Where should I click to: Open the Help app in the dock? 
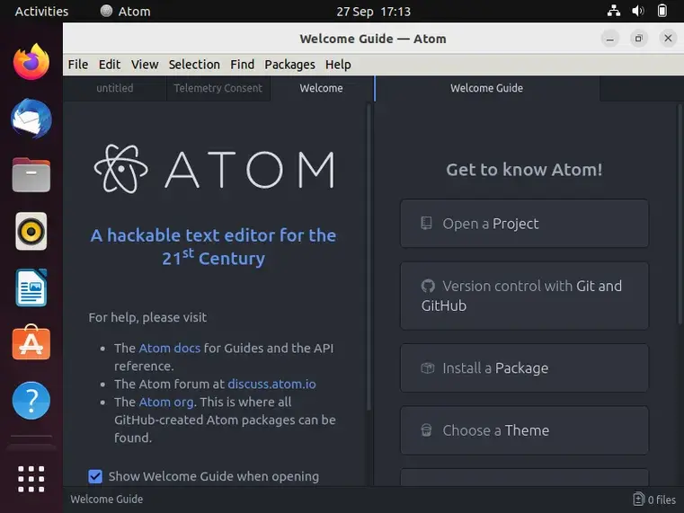point(31,401)
